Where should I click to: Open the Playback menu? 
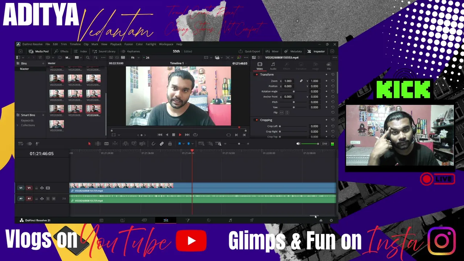click(x=116, y=44)
